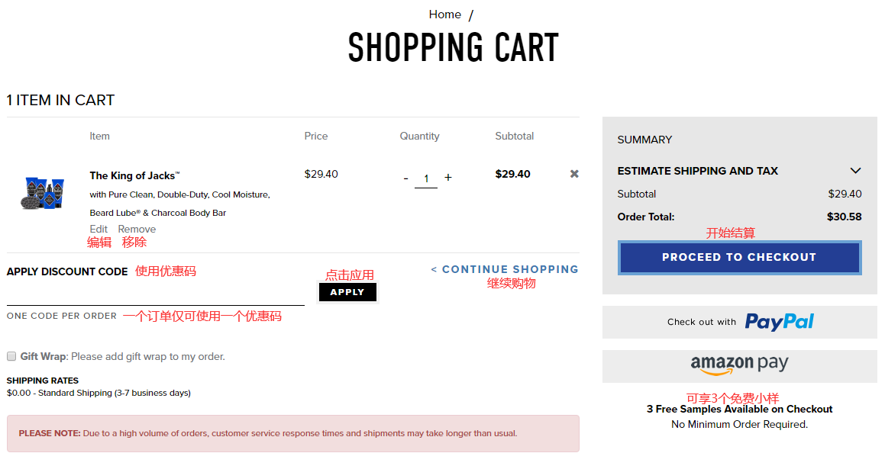This screenshot has width=885, height=453.
Task: Decrease quantity with the minus button
Action: (x=406, y=178)
